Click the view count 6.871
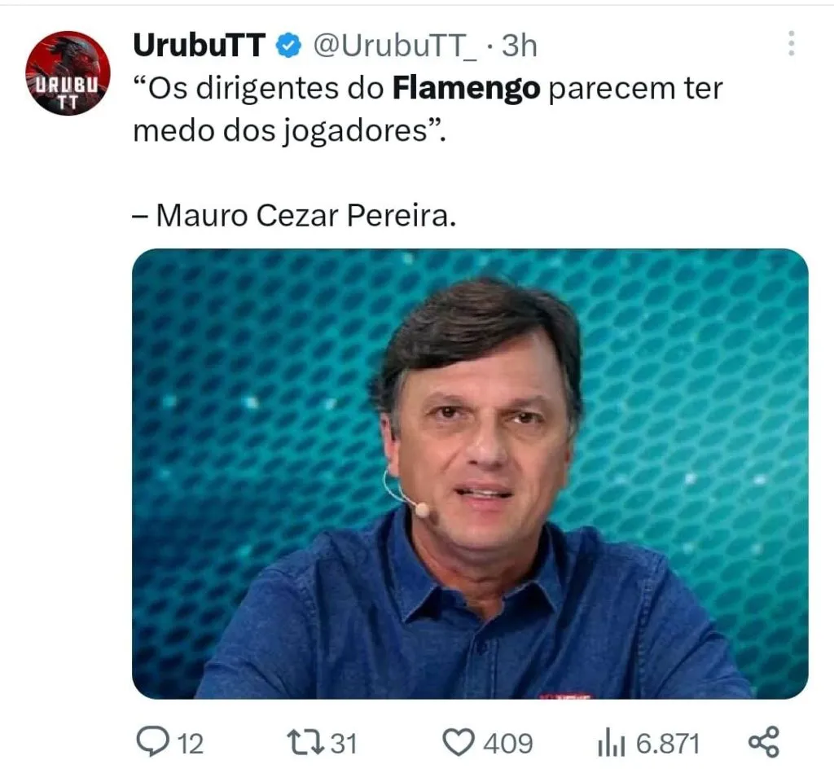This screenshot has width=834, height=782. coord(668,744)
